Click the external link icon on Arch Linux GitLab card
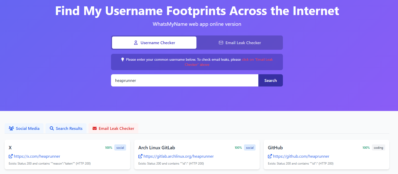 (140, 156)
